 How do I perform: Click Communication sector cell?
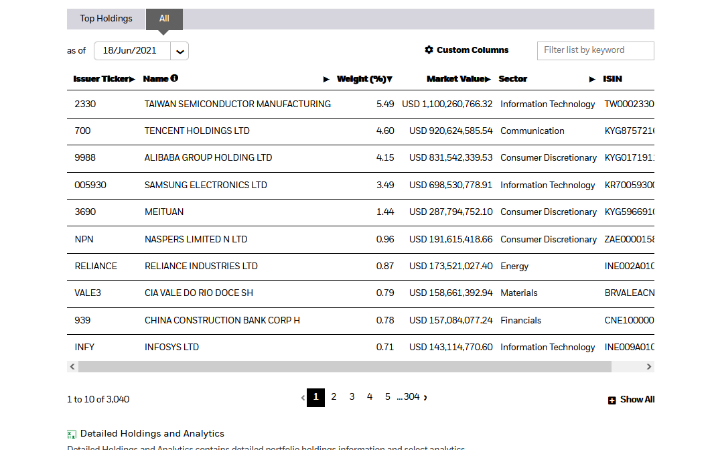click(x=532, y=131)
